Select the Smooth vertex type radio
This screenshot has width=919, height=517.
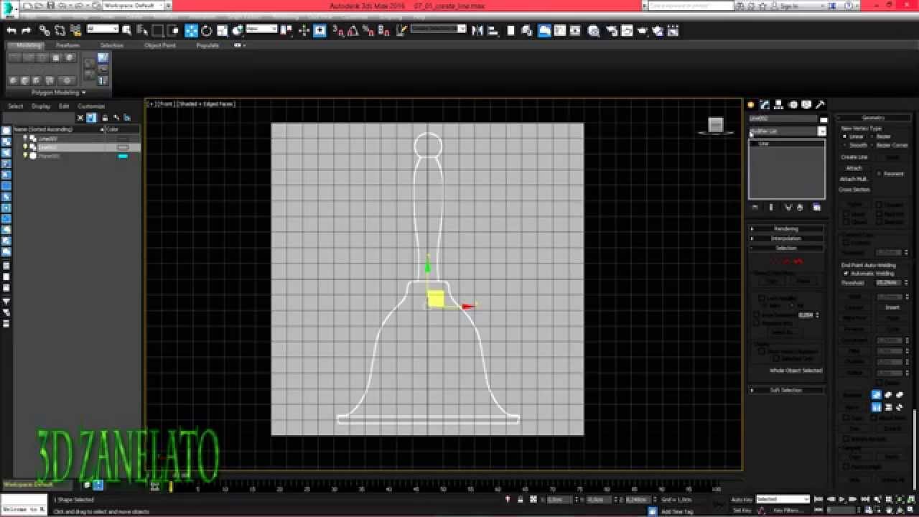click(x=844, y=145)
